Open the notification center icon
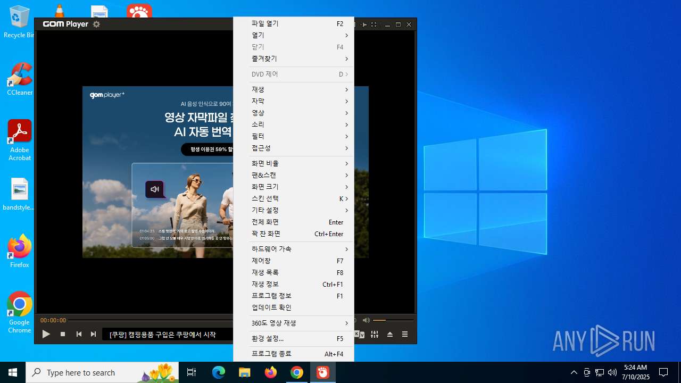681x383 pixels. coord(663,372)
